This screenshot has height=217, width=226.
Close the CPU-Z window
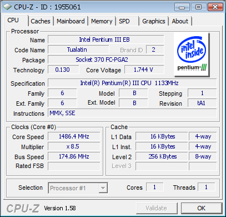tap(215, 7)
